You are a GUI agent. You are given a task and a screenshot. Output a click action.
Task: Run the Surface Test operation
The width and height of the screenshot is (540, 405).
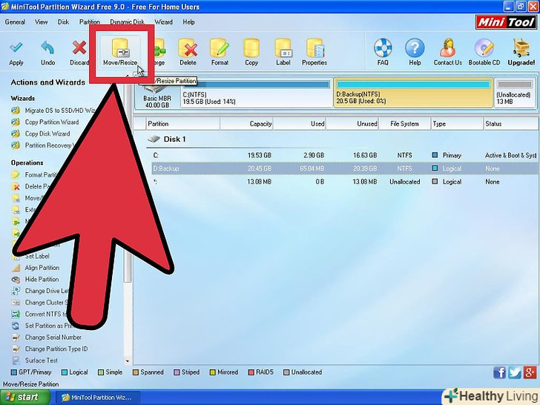35,360
